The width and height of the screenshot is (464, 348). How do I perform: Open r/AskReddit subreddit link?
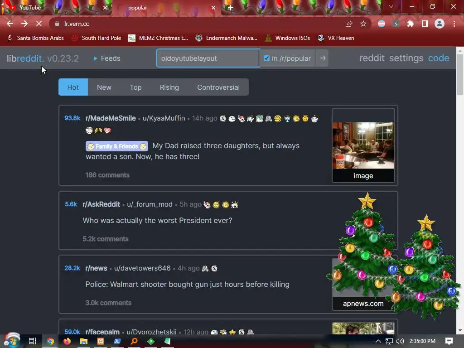tap(101, 204)
